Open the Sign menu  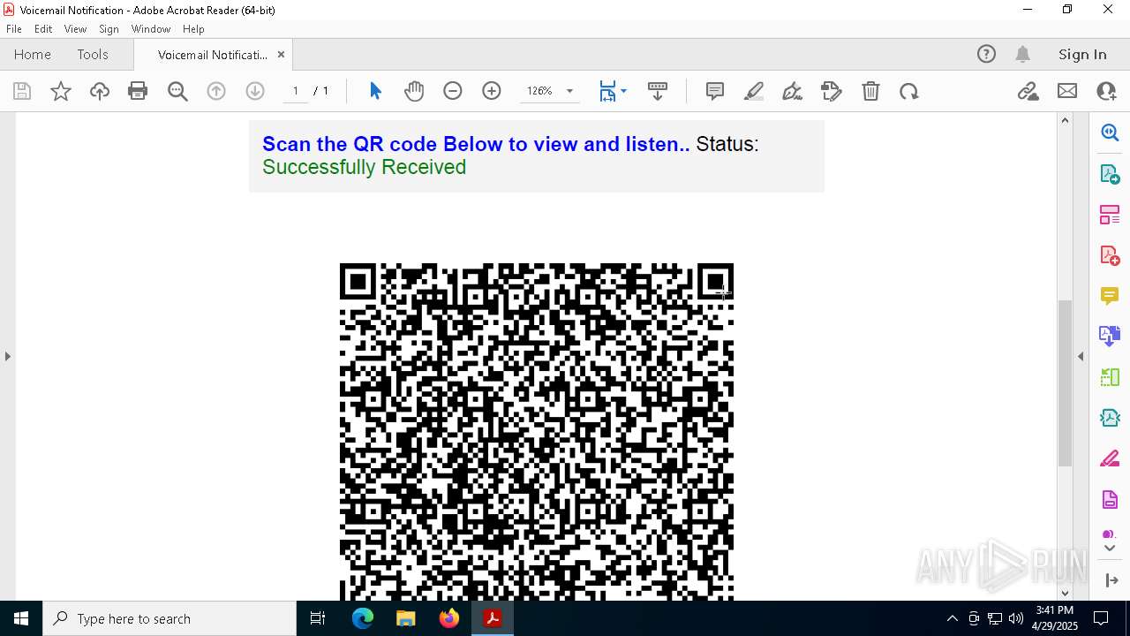click(109, 29)
